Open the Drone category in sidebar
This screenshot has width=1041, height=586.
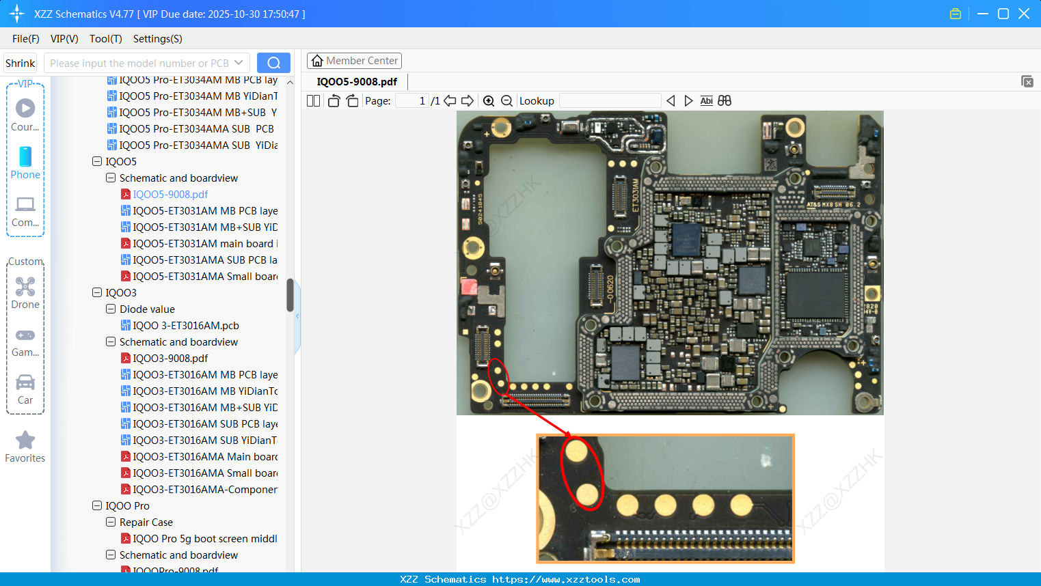coord(25,293)
